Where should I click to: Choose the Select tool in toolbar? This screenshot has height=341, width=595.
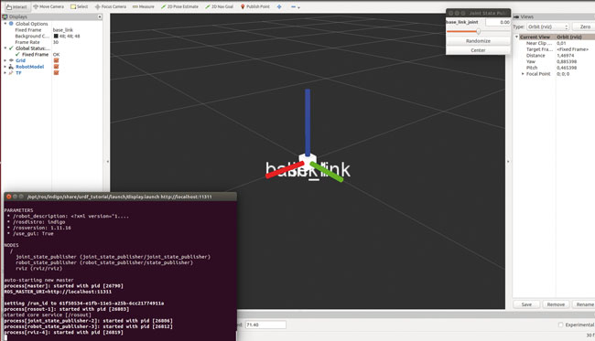pos(79,6)
